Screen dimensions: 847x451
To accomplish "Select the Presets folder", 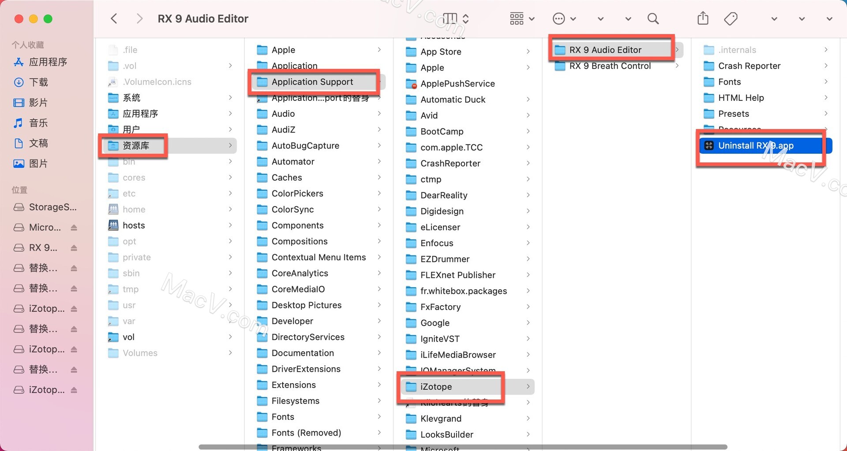I will (765, 114).
